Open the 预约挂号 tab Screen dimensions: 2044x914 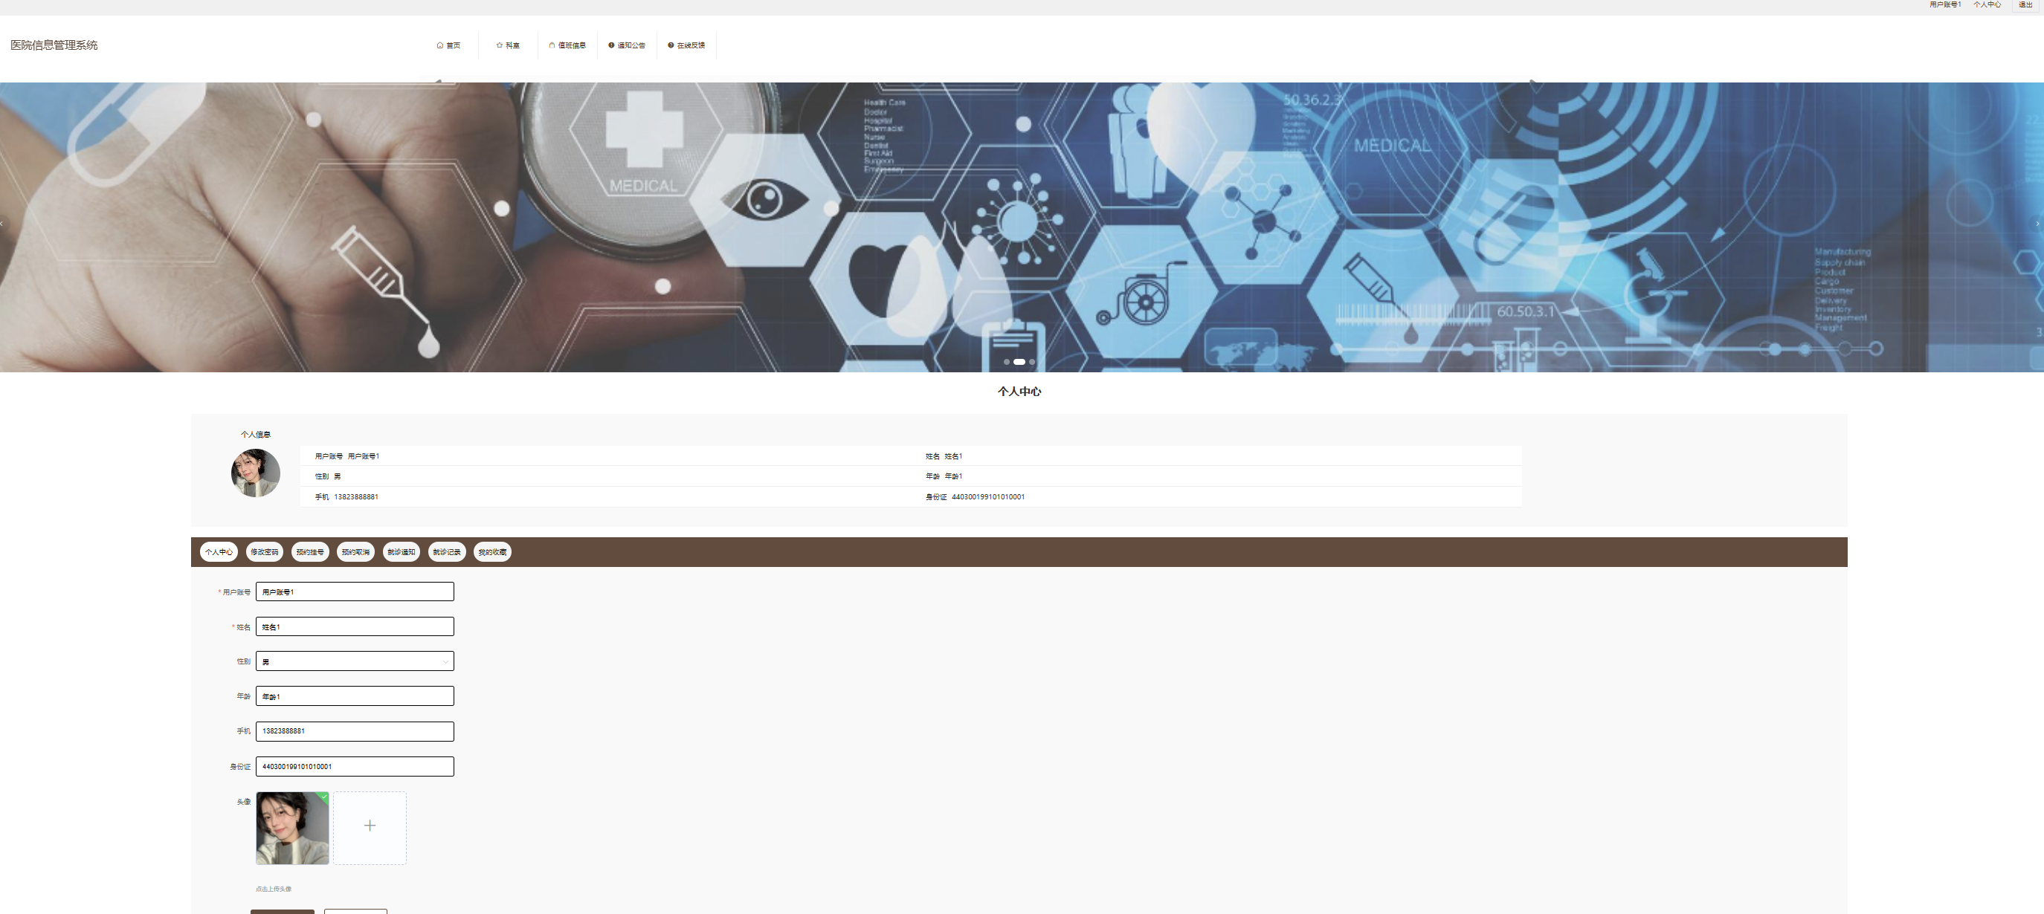tap(309, 551)
